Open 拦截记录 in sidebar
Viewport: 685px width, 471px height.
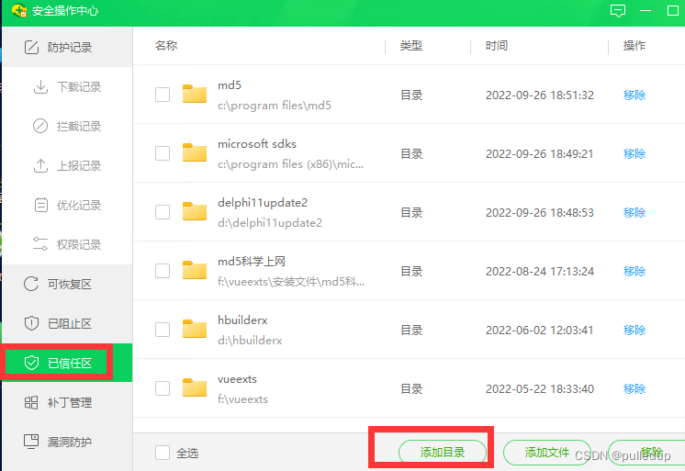[x=67, y=126]
